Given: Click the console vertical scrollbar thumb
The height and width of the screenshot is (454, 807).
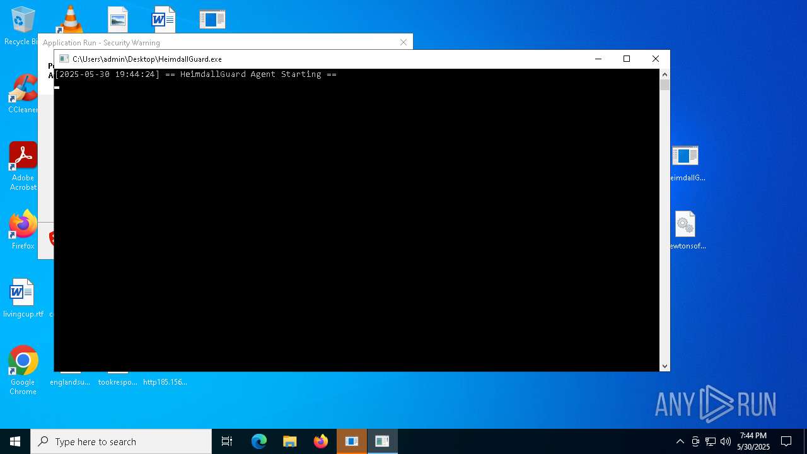Looking at the screenshot, I should coord(665,84).
